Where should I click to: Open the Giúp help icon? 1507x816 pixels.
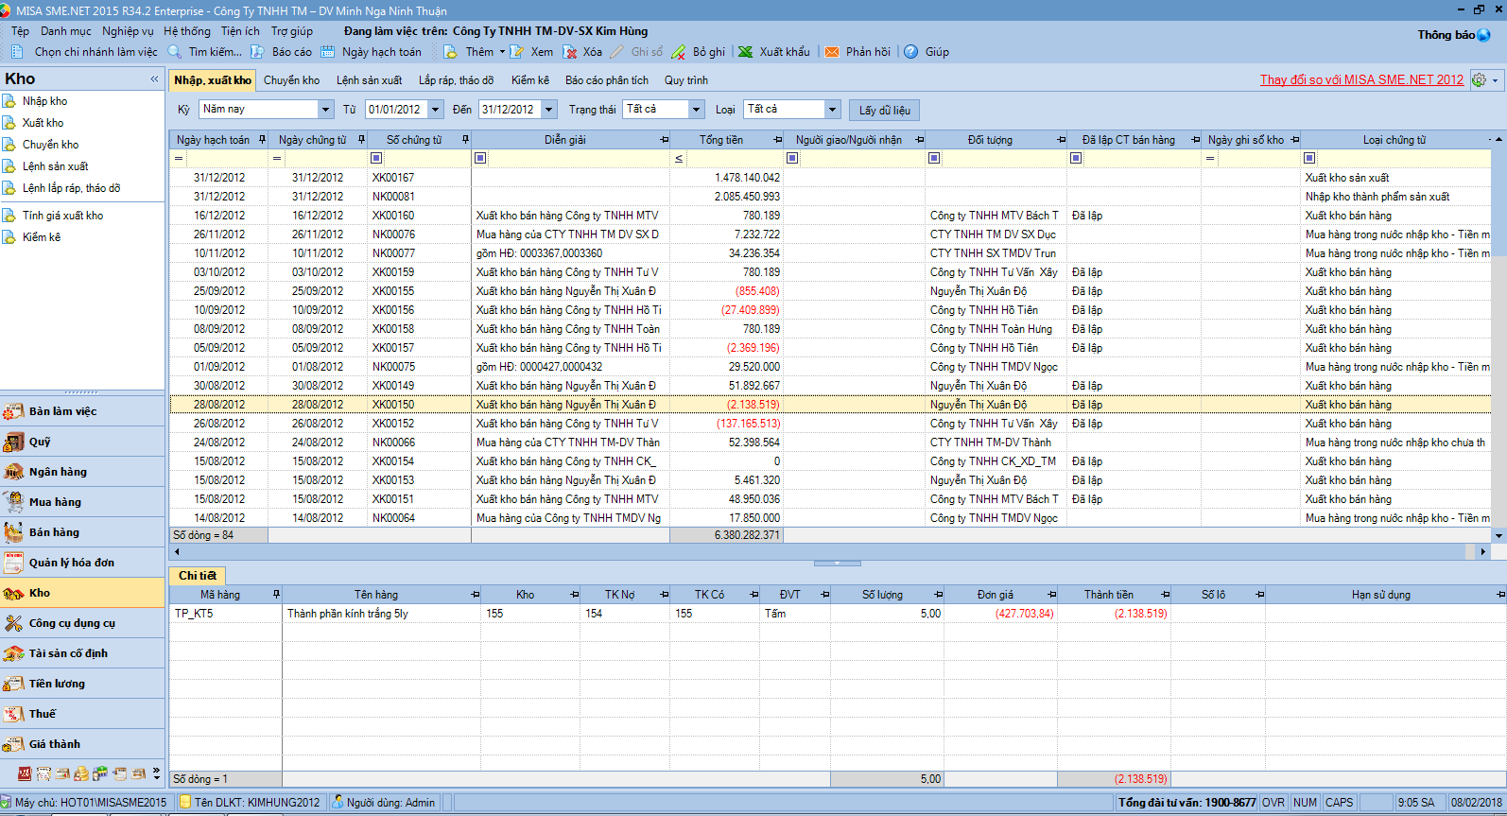click(x=911, y=52)
